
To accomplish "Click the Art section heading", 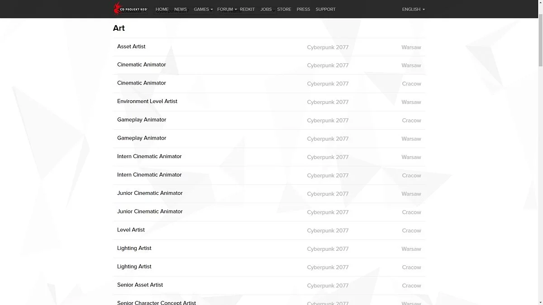I will pos(119,28).
